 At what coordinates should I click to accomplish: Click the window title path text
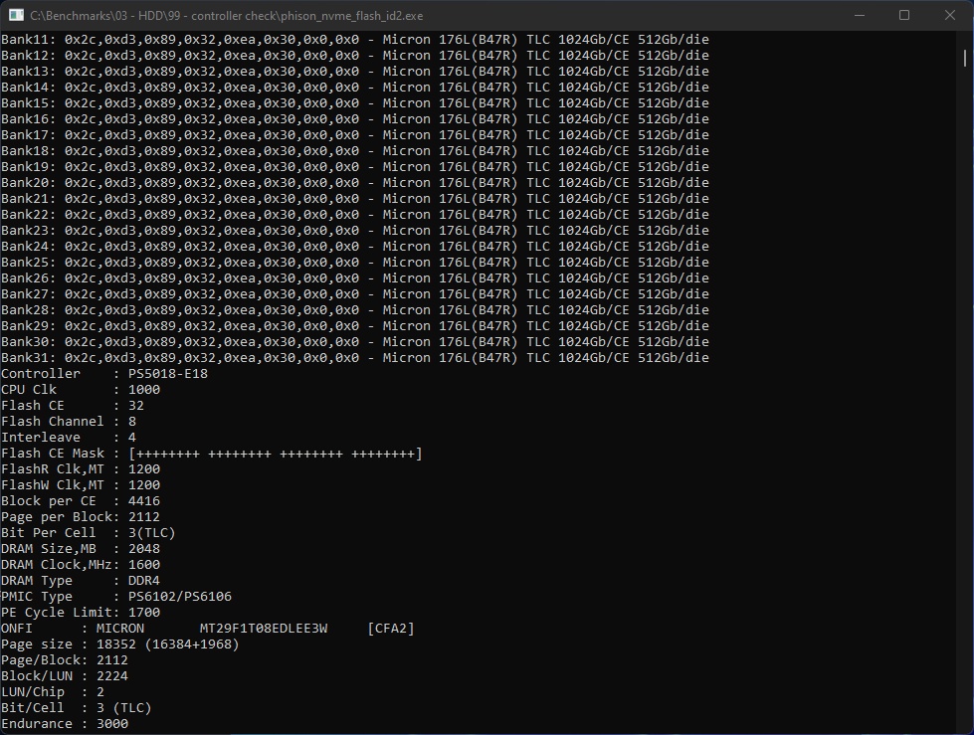227,16
